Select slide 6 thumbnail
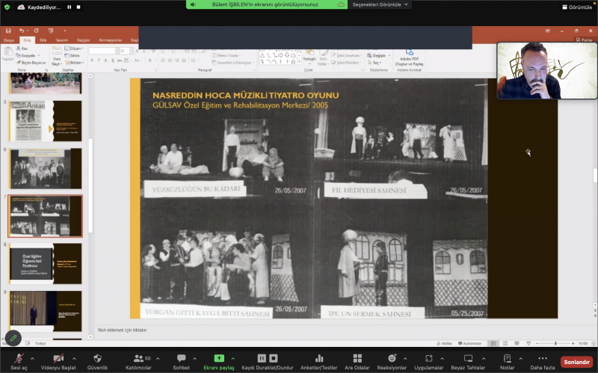The image size is (598, 373). tap(46, 169)
